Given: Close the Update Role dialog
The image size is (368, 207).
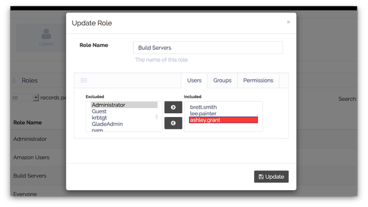Looking at the screenshot, I should point(289,22).
